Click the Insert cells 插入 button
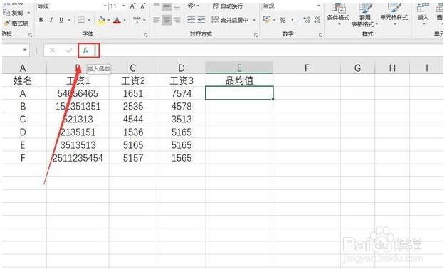Viewport: 447px width, 274px height. click(x=423, y=14)
